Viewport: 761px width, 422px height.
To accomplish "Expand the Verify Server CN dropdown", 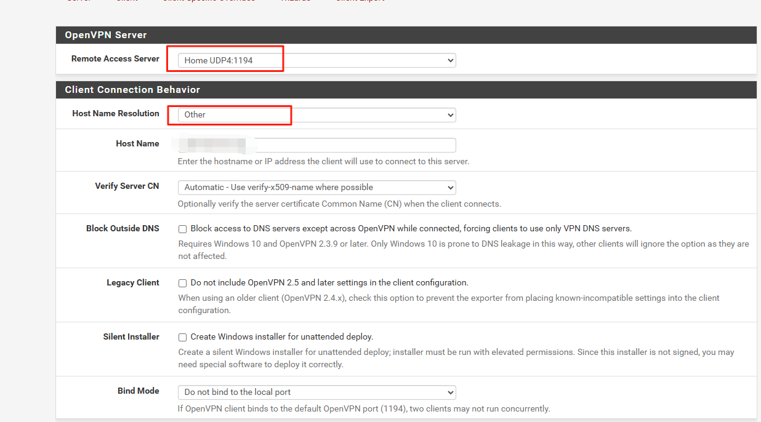I will click(x=316, y=187).
